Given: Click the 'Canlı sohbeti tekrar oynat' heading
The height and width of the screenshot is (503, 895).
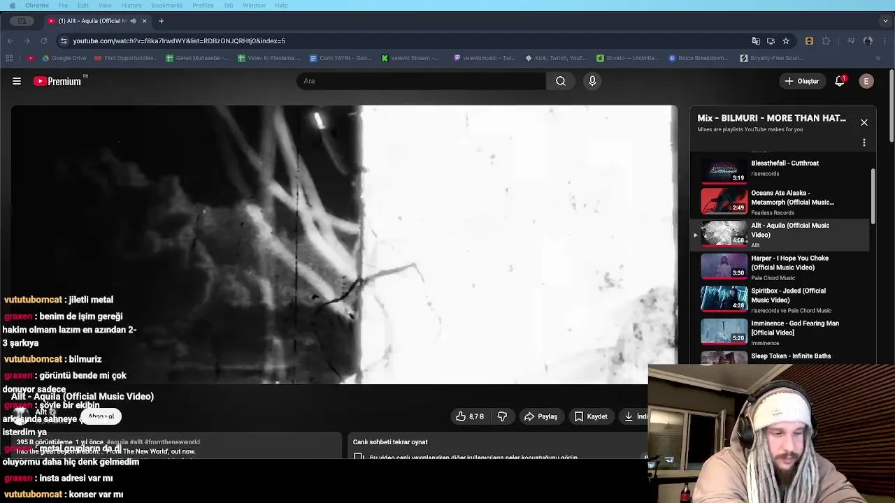Looking at the screenshot, I should coord(390,442).
